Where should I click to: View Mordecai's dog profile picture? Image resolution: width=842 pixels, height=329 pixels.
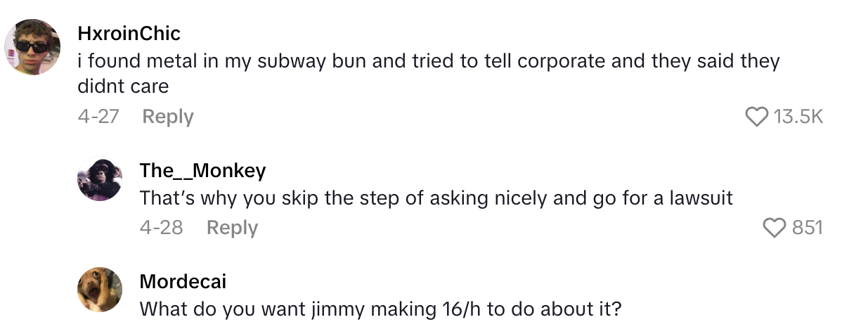pyautogui.click(x=101, y=290)
